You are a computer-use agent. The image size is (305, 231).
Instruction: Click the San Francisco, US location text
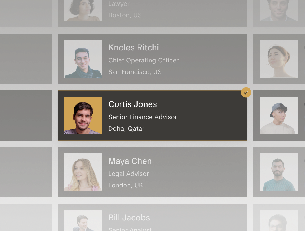point(135,72)
